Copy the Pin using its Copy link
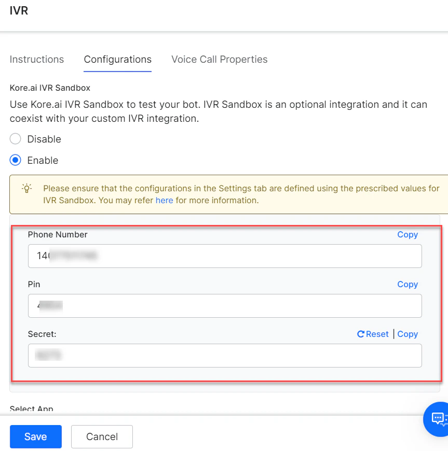 (x=408, y=284)
